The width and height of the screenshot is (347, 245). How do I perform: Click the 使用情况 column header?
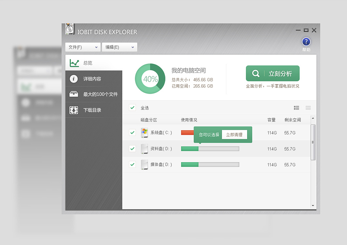tap(189, 120)
